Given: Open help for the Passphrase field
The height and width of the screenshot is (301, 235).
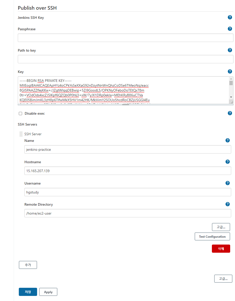Looking at the screenshot, I should click(x=230, y=29).
